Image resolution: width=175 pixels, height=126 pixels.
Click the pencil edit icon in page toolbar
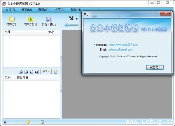point(55,72)
